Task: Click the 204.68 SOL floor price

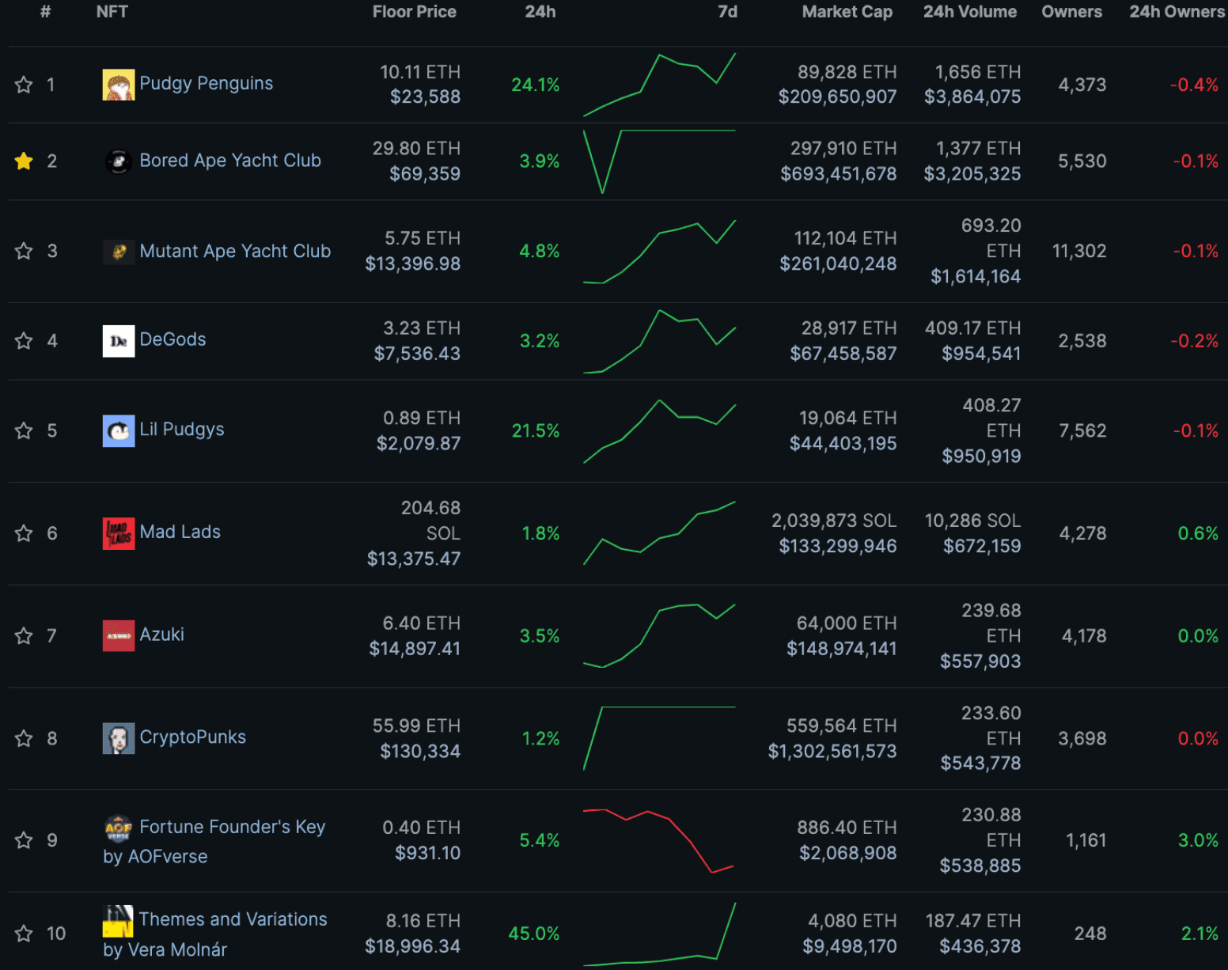Action: tap(430, 521)
